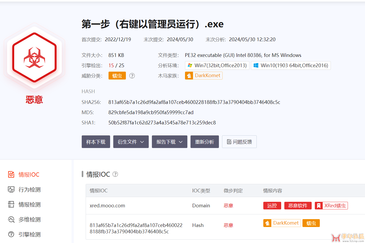The image size is (365, 243).
Task: Click the 行为检测 sidebar icon
Action: 11,189
